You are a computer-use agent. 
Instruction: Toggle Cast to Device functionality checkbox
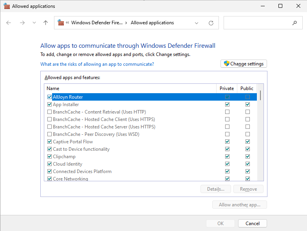(x=49, y=149)
